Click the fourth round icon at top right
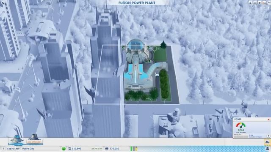The width and height of the screenshot is (271, 152). [264, 3]
